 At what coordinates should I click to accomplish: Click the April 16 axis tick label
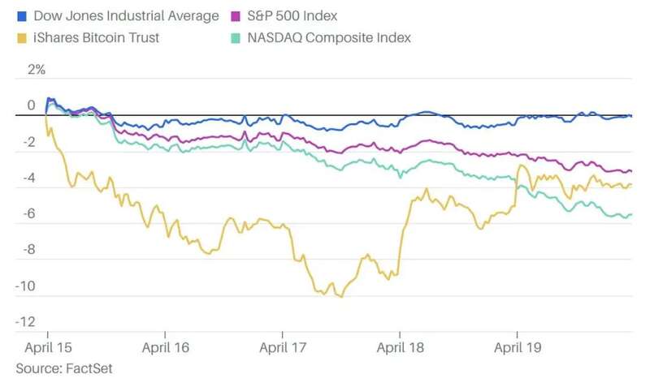tap(166, 348)
